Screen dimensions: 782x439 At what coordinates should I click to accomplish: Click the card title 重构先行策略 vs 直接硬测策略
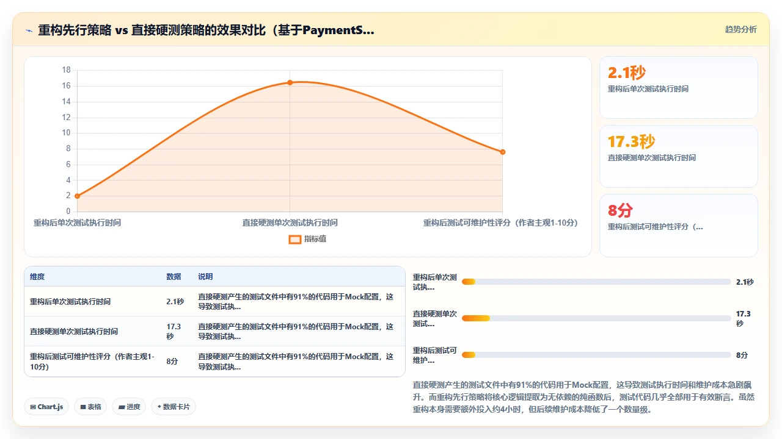(x=206, y=30)
